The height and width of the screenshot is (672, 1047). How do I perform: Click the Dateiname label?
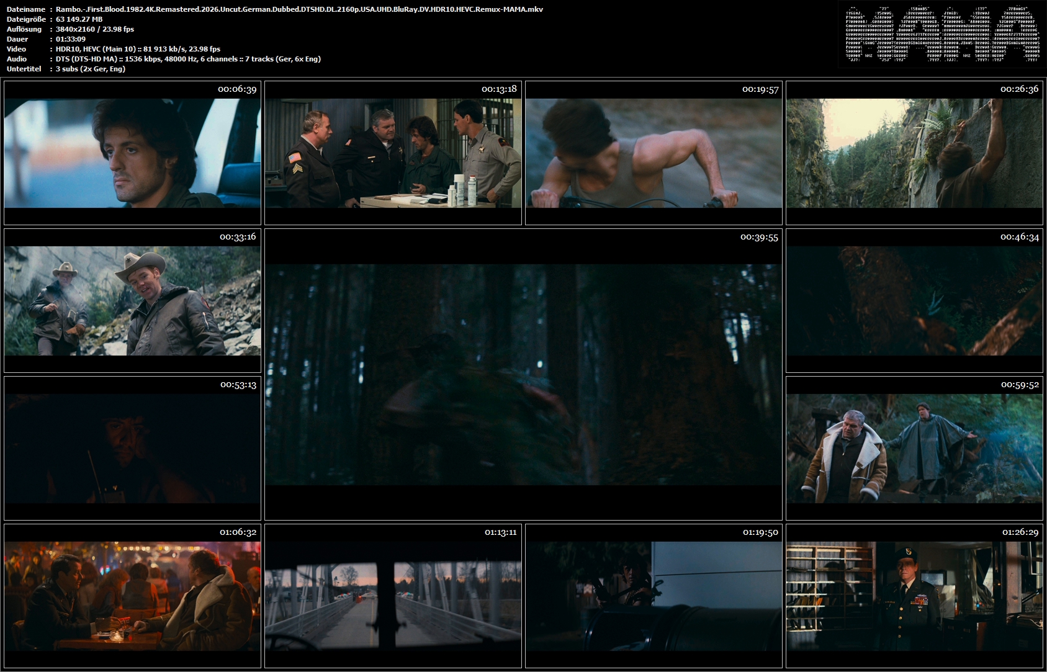[x=26, y=9]
